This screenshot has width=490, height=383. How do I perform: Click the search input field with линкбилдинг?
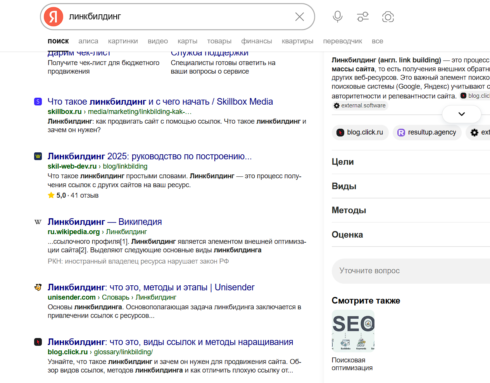pyautogui.click(x=178, y=17)
